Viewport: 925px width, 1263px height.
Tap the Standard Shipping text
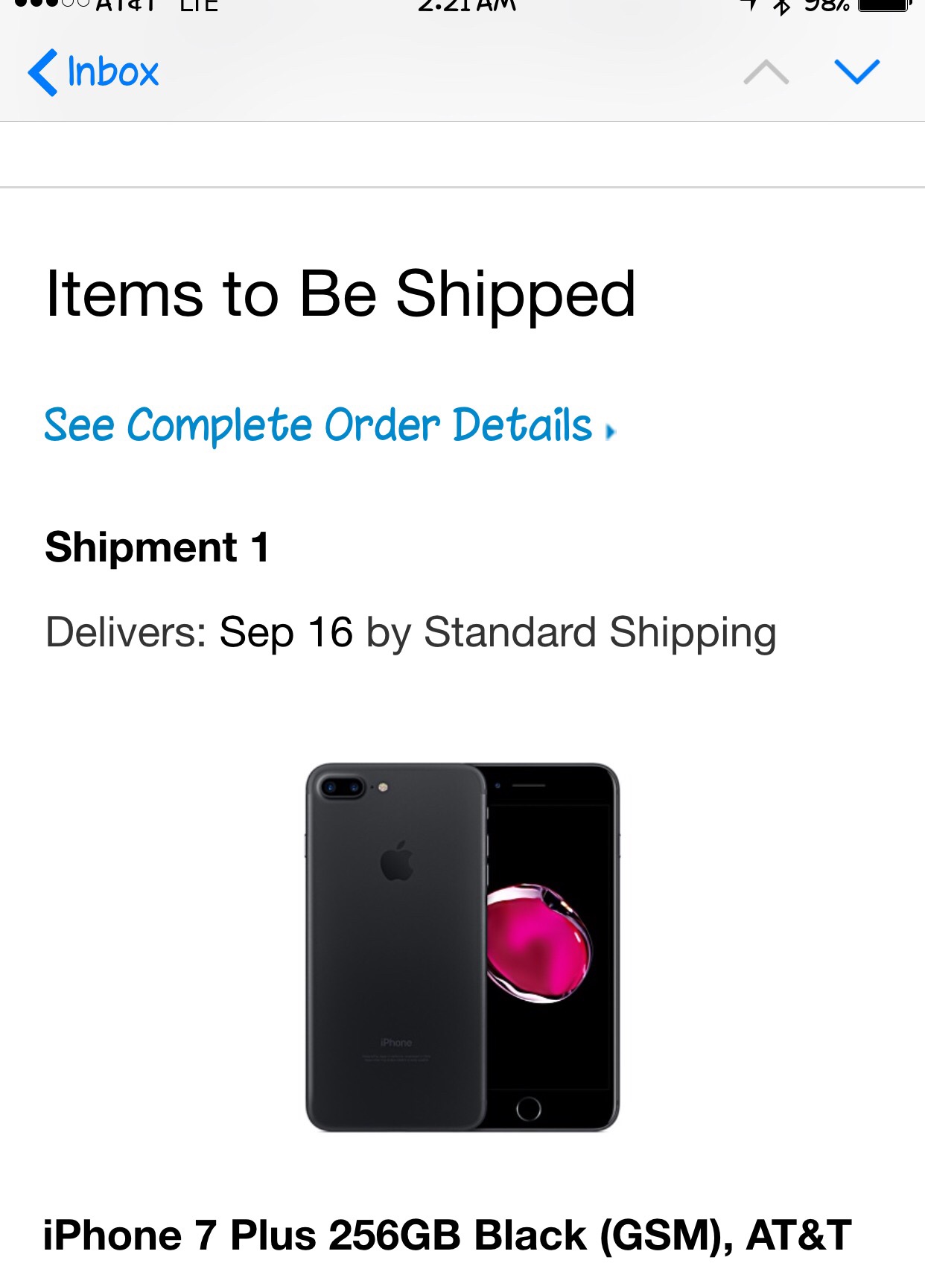(x=600, y=633)
